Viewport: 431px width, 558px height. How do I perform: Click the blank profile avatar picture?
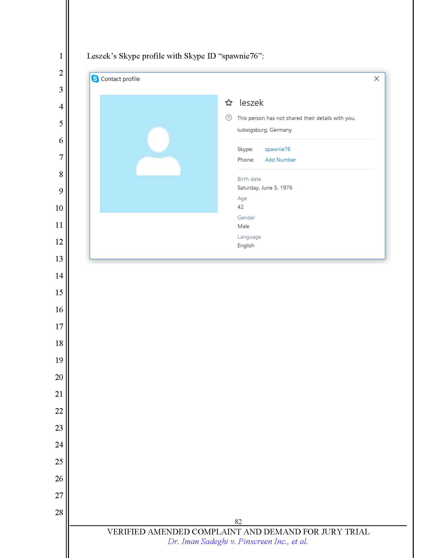click(x=158, y=153)
